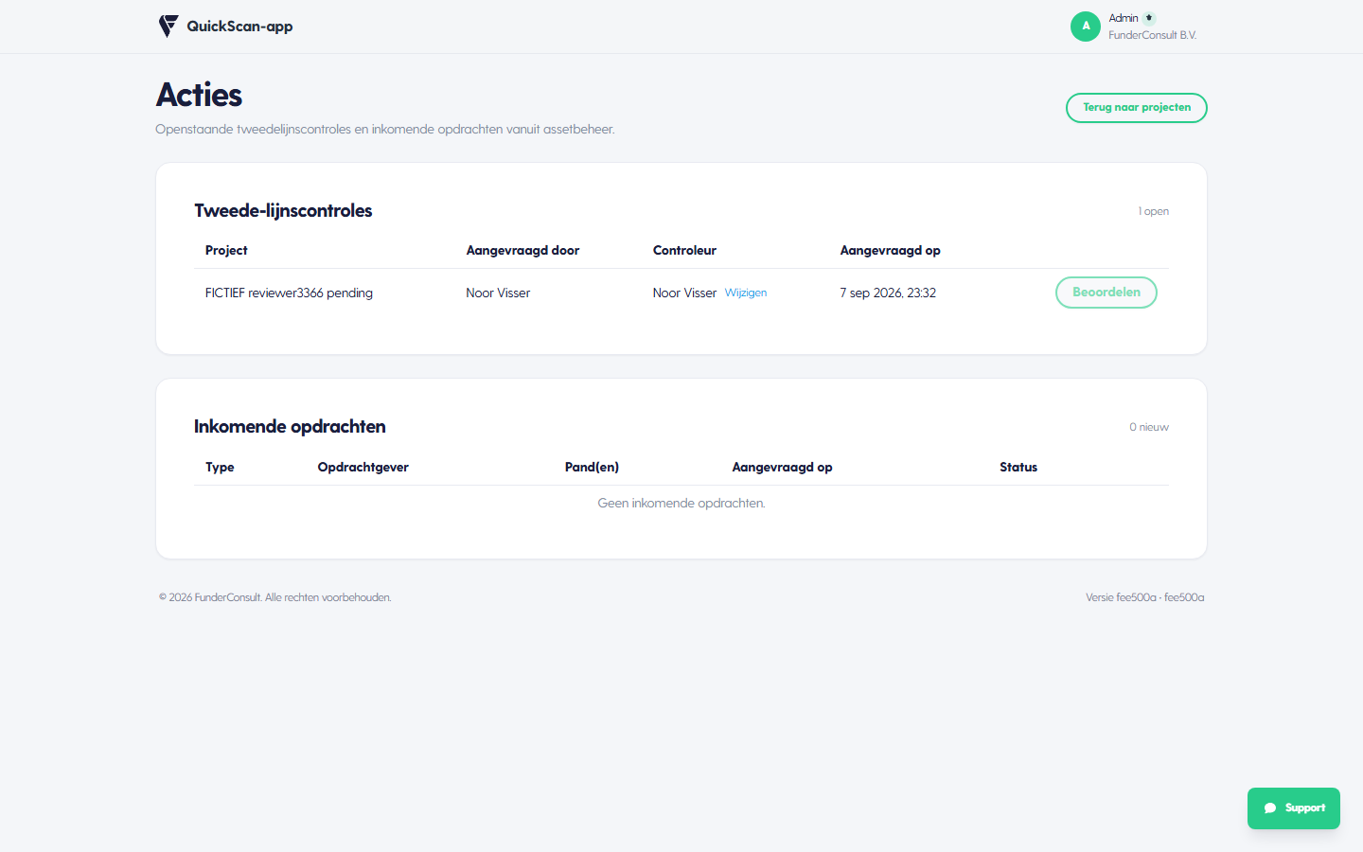Click the QuickScan-app logo icon
This screenshot has height=852, width=1363.
coord(168,26)
